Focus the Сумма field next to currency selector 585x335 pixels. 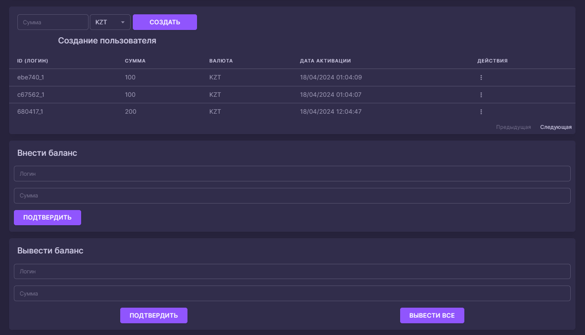(x=53, y=22)
